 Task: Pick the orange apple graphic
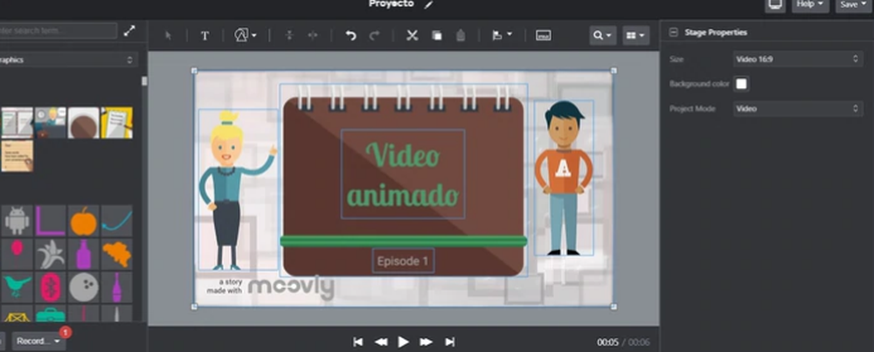coord(84,221)
